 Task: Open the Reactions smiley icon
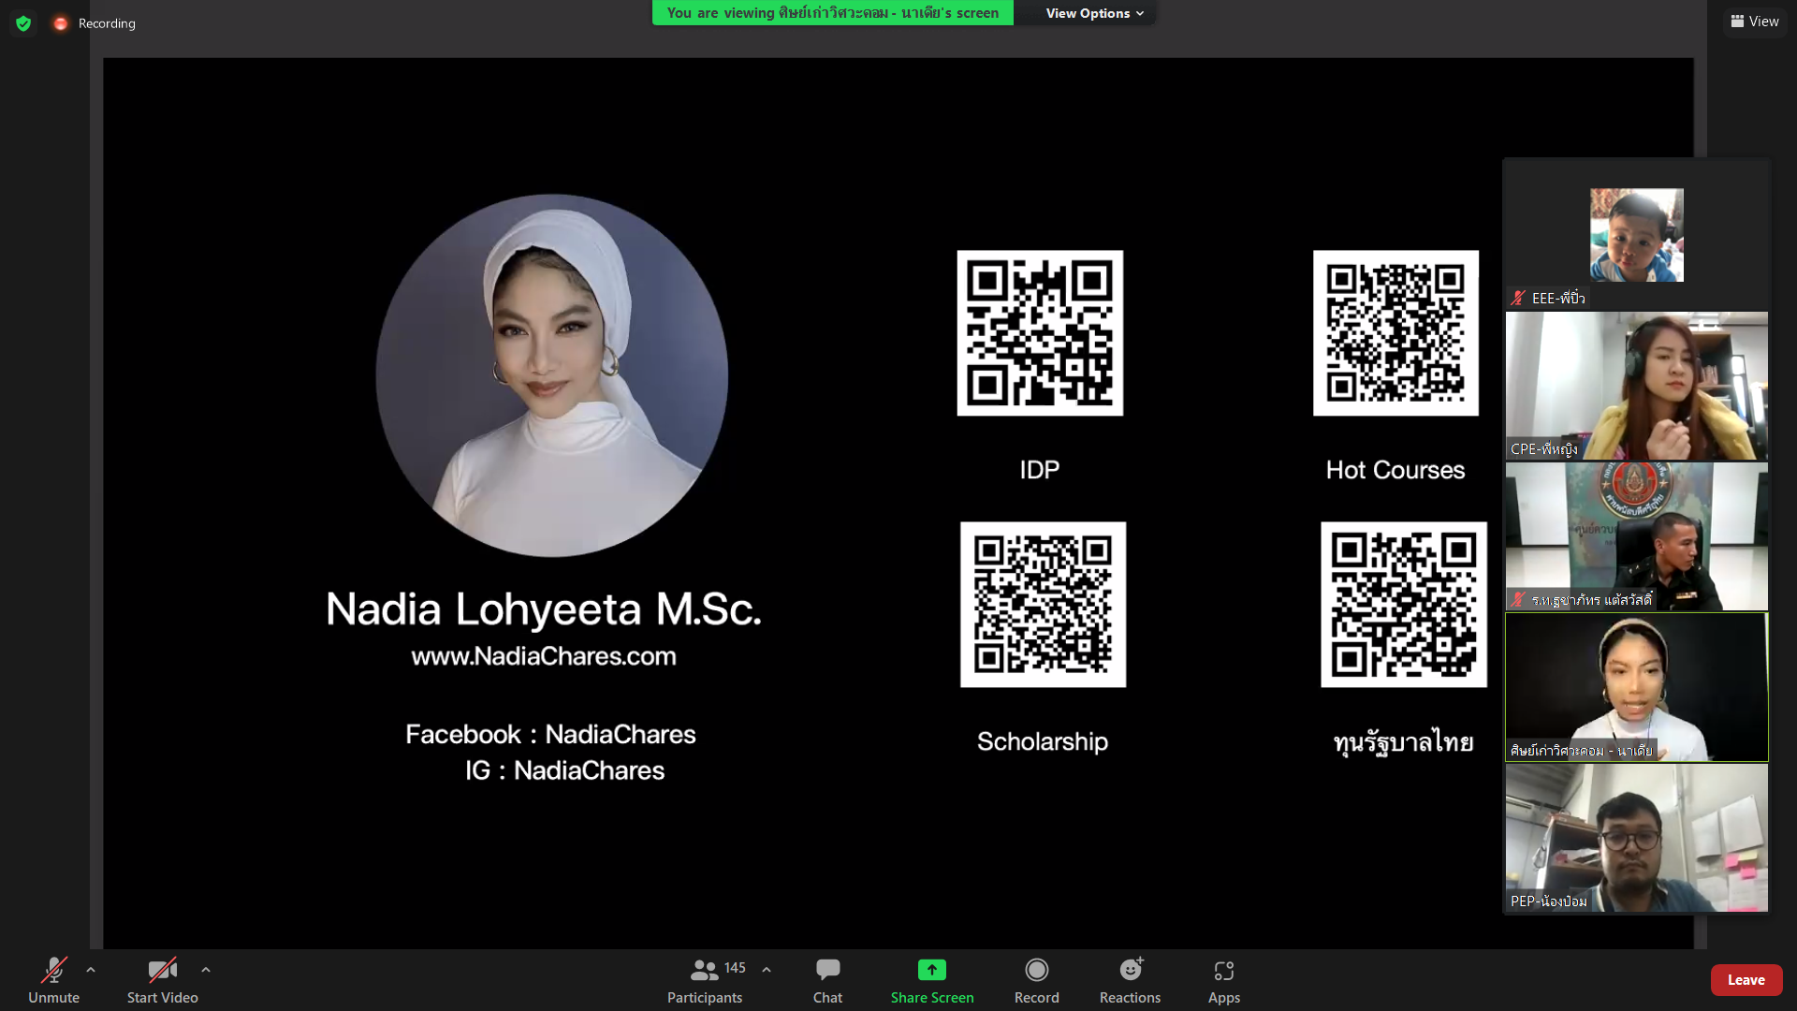click(1130, 970)
